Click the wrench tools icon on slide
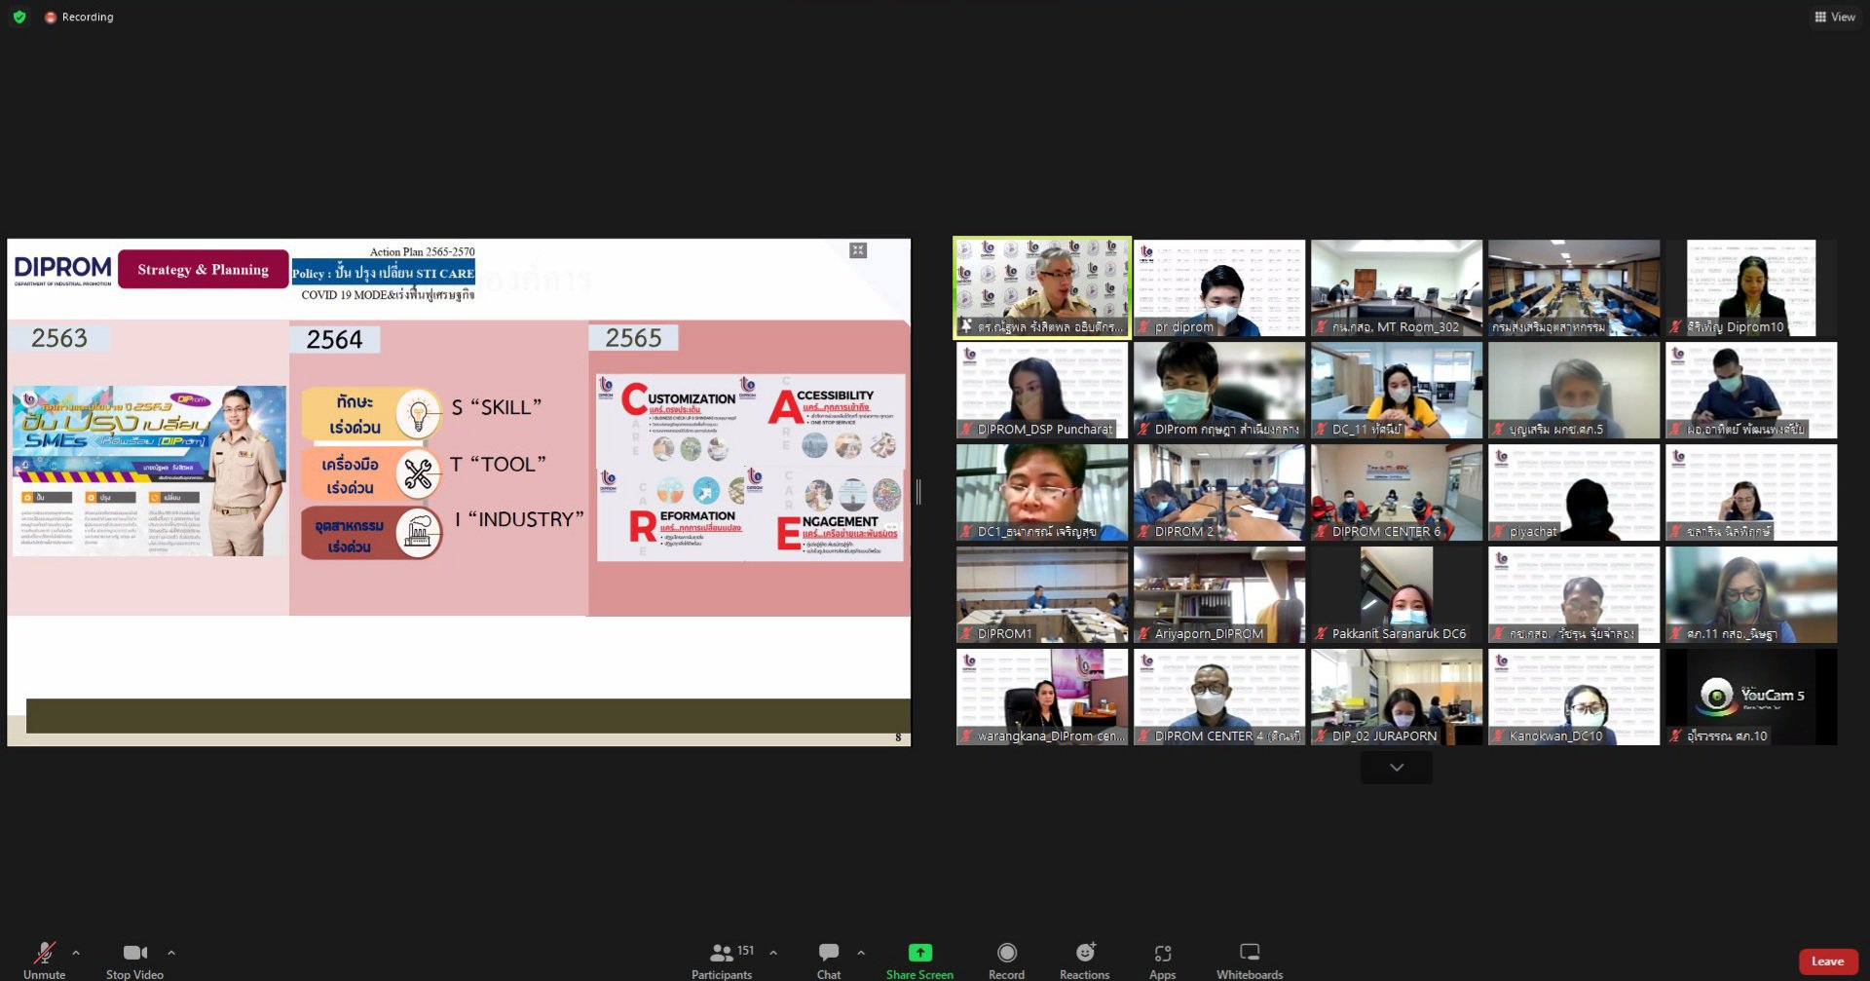Screen dimensions: 1870x981 click(419, 473)
